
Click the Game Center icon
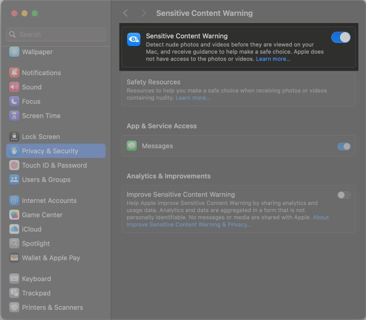pos(14,215)
